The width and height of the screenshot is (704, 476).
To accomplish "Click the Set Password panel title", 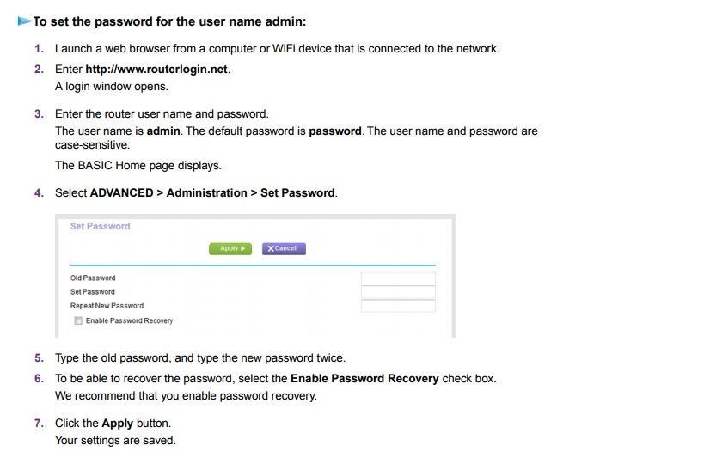I will click(x=100, y=226).
